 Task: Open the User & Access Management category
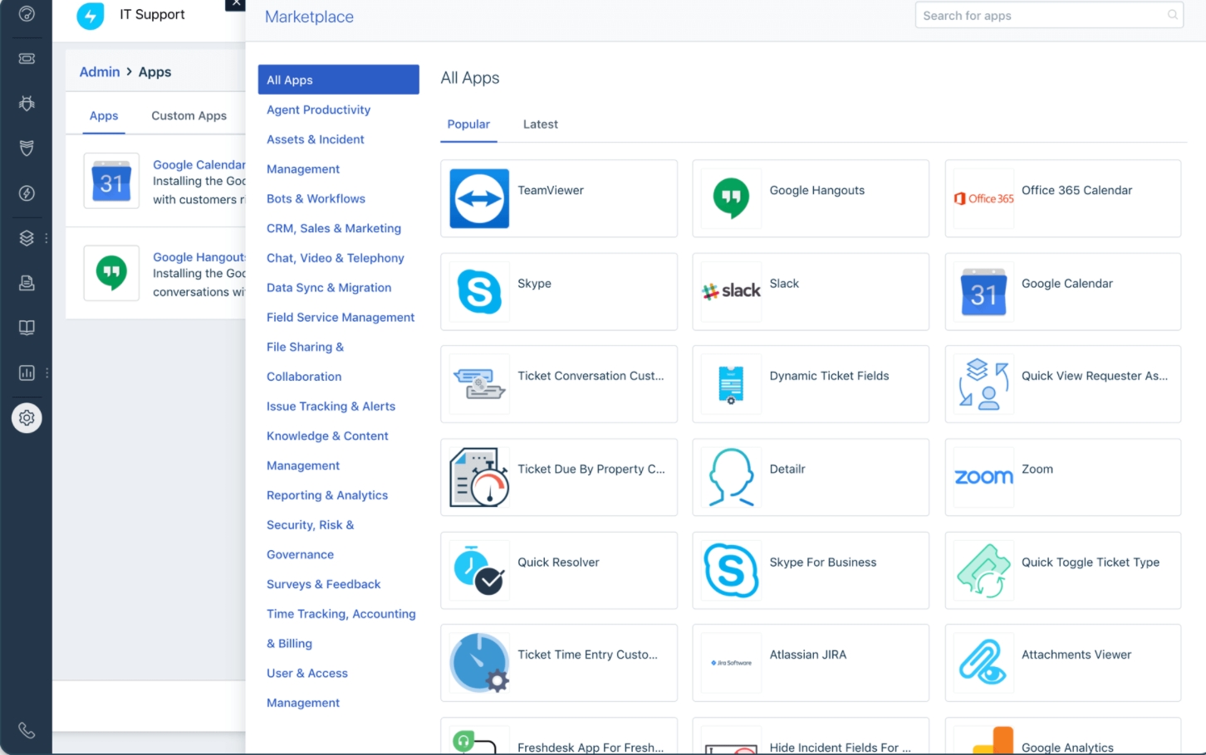pos(307,688)
